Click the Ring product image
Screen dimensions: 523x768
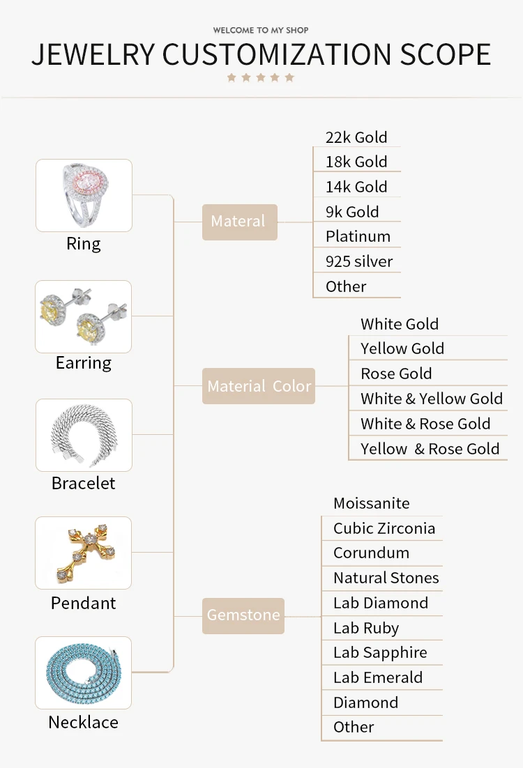pos(84,195)
